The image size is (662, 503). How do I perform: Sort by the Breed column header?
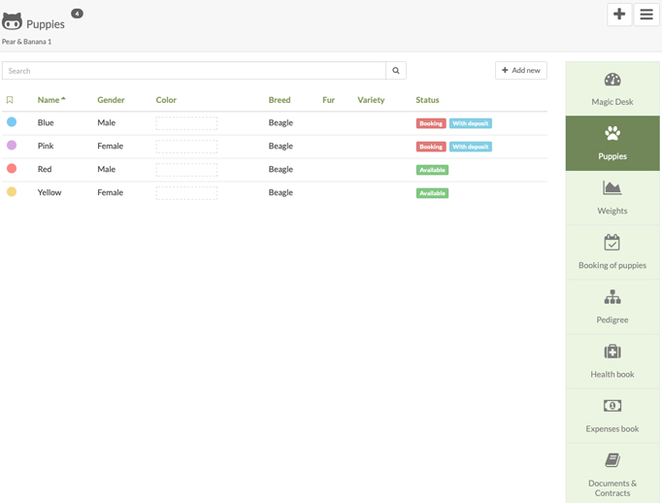click(280, 100)
